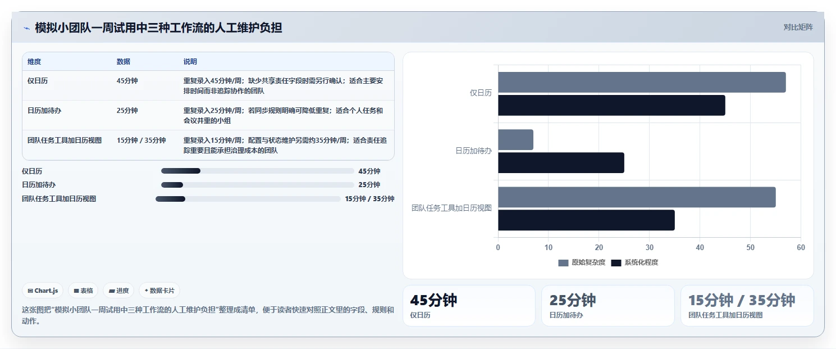Viewport: 836px width, 349px height.
Task: Click description starting 重复录入15分钟/周
Action: click(285, 145)
